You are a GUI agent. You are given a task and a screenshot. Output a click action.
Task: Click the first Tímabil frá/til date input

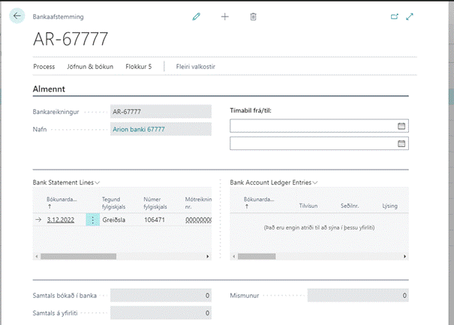319,125
